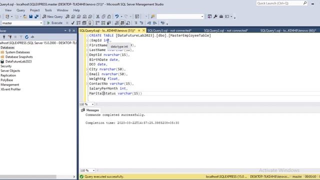Switch to the SQLQuery1.sql tab
Screen dimensions: 320x180
(x=288, y=30)
